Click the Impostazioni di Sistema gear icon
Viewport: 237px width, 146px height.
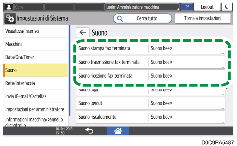10,18
